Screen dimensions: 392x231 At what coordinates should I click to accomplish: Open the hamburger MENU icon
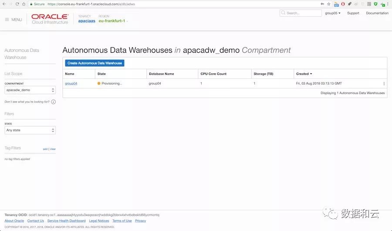coord(7,20)
